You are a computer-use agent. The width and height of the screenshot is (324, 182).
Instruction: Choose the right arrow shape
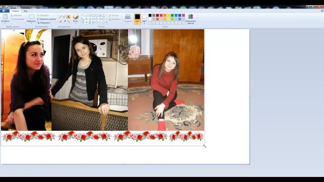[x=97, y=19]
